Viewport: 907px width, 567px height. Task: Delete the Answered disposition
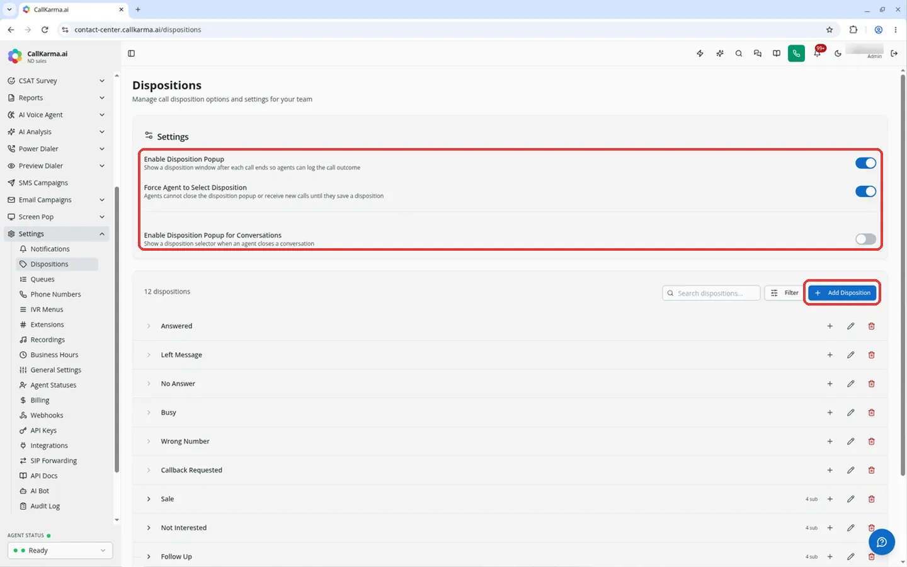coord(872,326)
